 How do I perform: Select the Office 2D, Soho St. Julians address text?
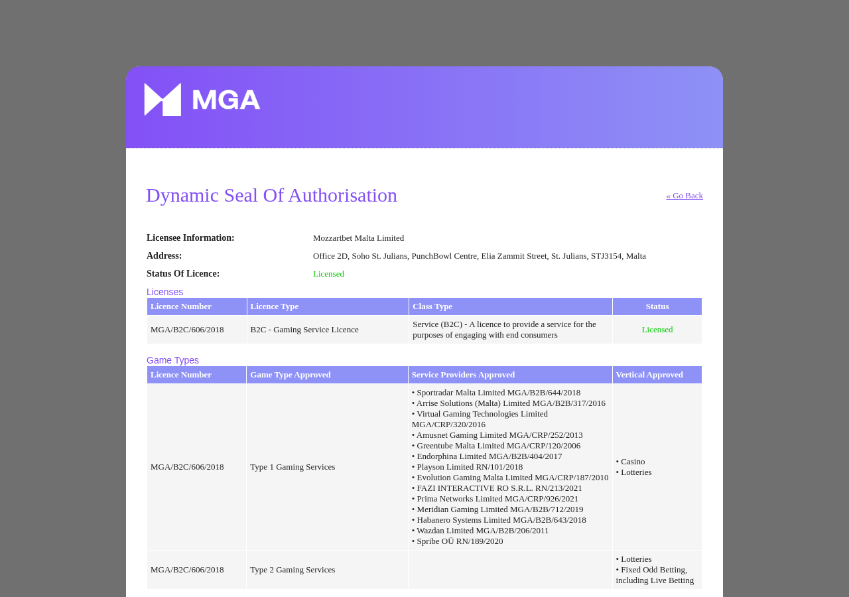point(480,256)
